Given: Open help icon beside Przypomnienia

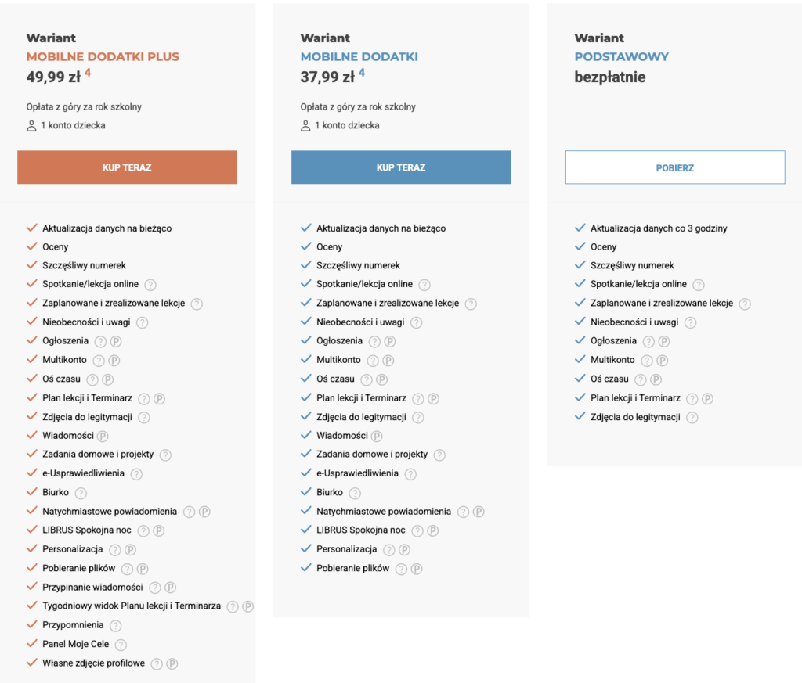Looking at the screenshot, I should tap(116, 626).
